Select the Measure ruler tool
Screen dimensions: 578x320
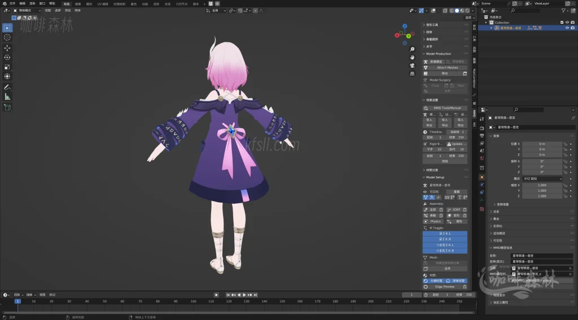click(7, 97)
